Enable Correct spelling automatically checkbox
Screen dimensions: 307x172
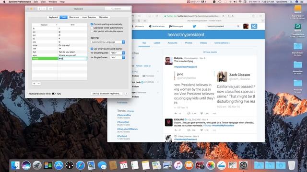click(92, 24)
